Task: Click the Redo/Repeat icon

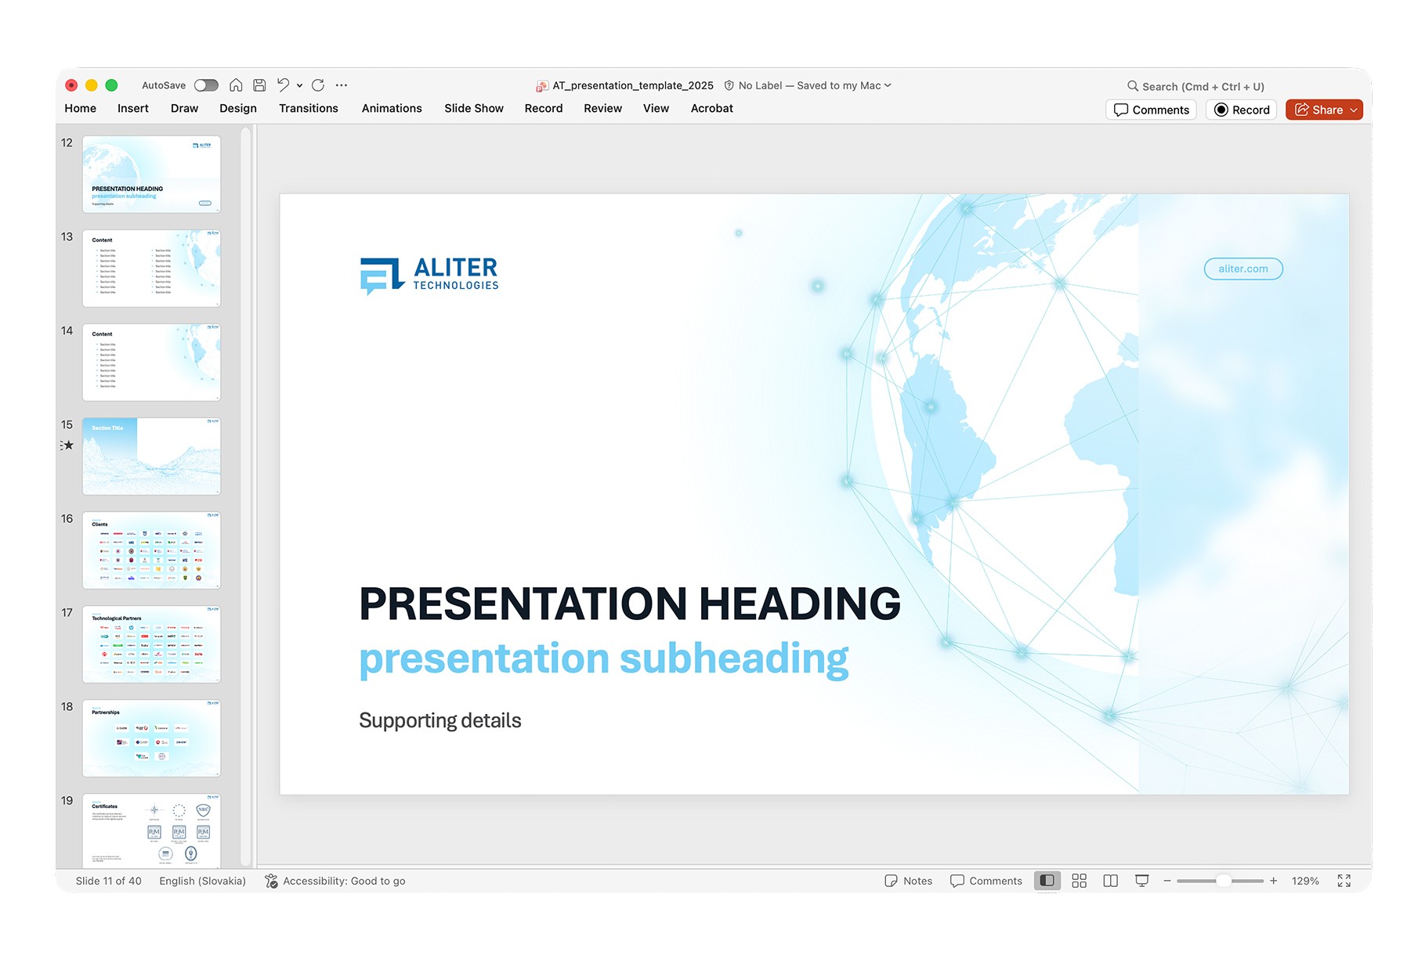Action: tap(318, 85)
